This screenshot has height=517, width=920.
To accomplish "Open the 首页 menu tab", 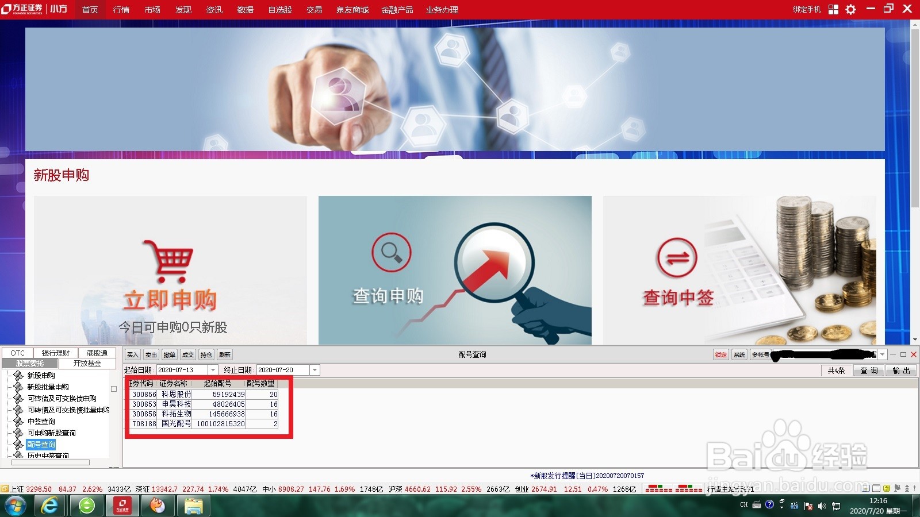I will (x=90, y=10).
